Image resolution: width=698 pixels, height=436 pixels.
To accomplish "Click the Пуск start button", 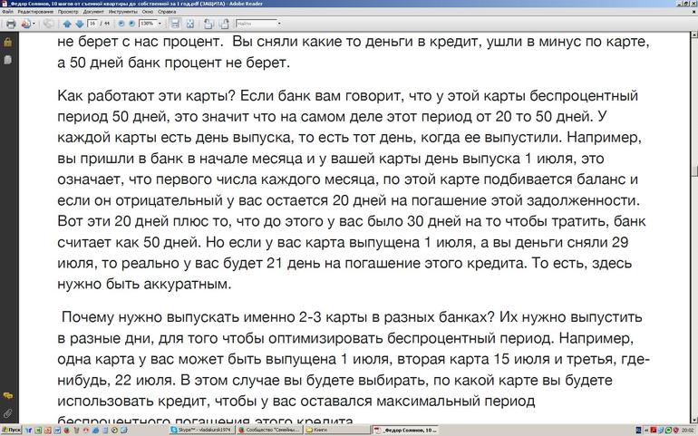I will tap(11, 430).
